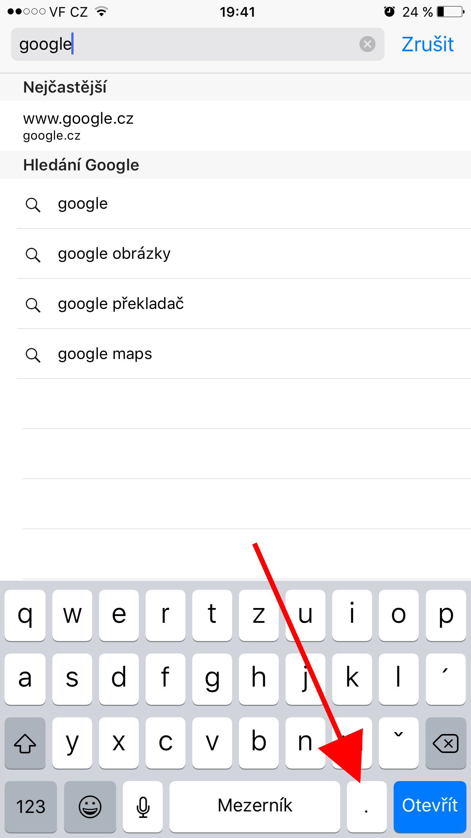
Task: Clear the search text field
Action: tap(367, 44)
